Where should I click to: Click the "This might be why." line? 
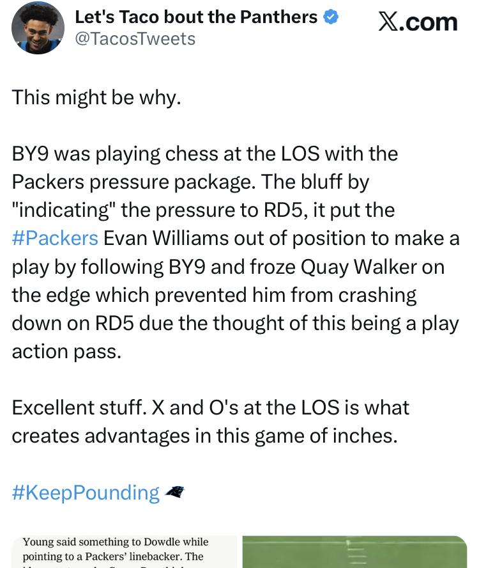(96, 97)
